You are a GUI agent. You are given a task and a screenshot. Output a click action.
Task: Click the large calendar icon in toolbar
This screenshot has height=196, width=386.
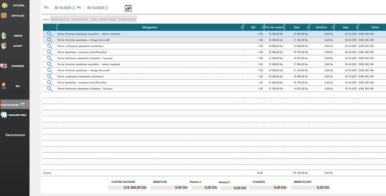pyautogui.click(x=128, y=8)
